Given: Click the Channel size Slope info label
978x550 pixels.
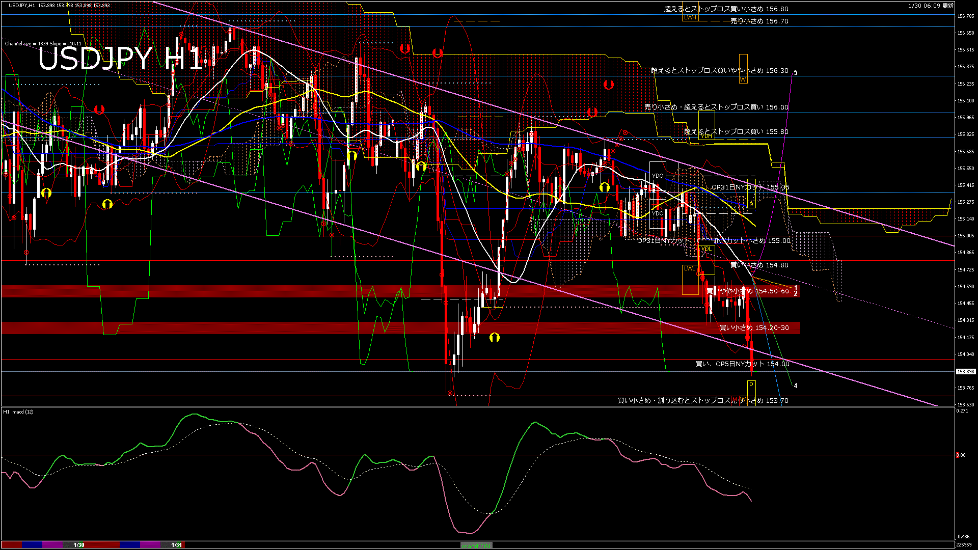Looking at the screenshot, I should pyautogui.click(x=43, y=44).
